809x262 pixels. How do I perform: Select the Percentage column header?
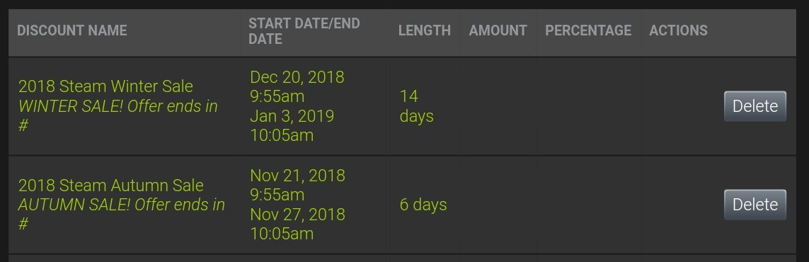pos(588,30)
